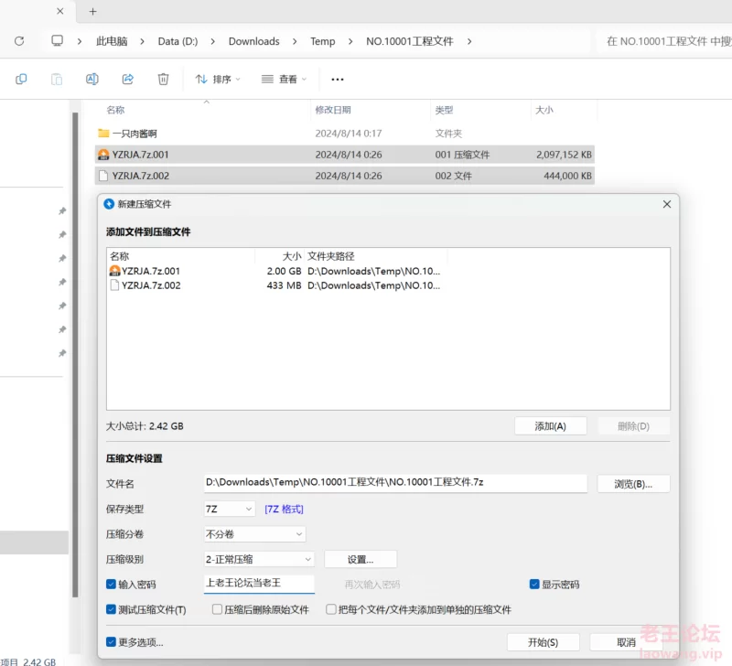Open the 保存类型 7Z dropdown
Image resolution: width=732 pixels, height=666 pixels.
tap(230, 509)
